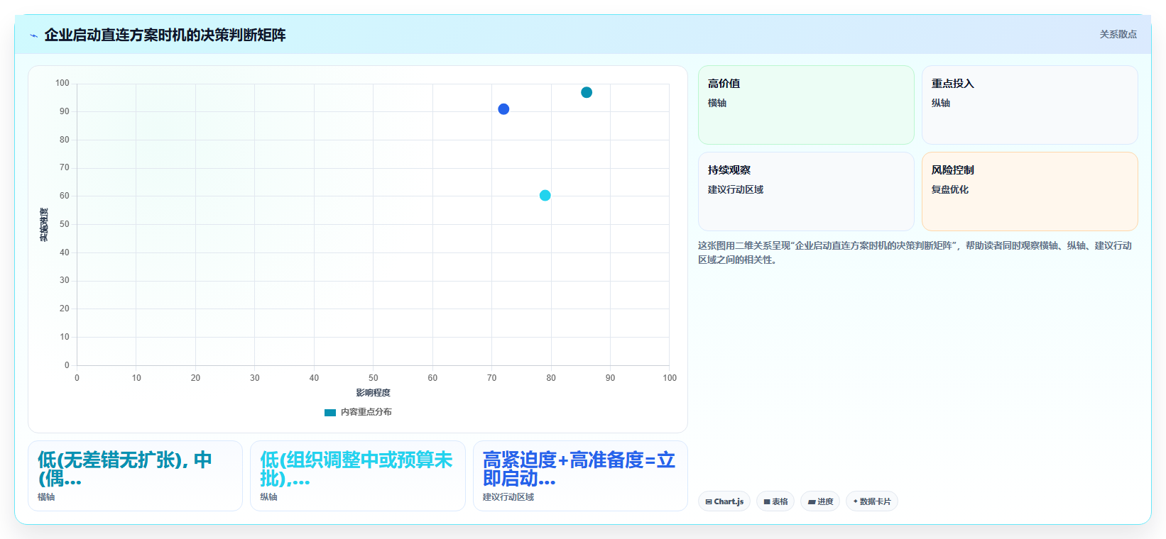Click the description paragraph starting 这张图用二维关系
The width and height of the screenshot is (1166, 539).
tap(915, 252)
